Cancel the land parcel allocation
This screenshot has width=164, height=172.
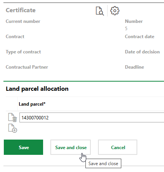(117, 147)
